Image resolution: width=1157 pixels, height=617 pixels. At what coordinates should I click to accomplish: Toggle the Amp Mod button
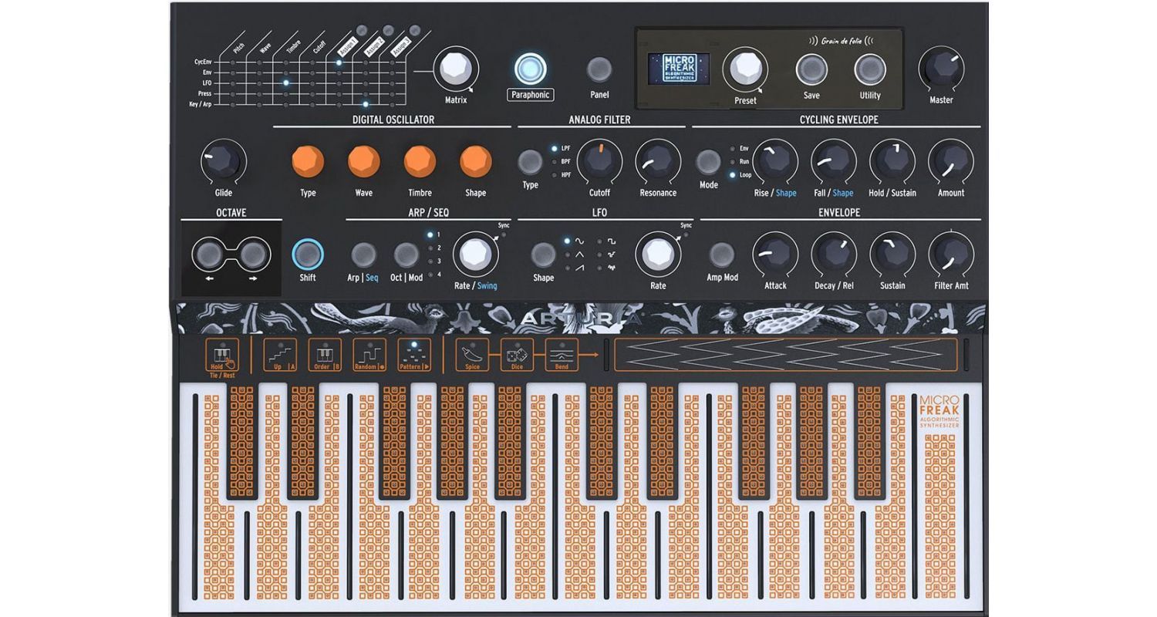point(722,254)
